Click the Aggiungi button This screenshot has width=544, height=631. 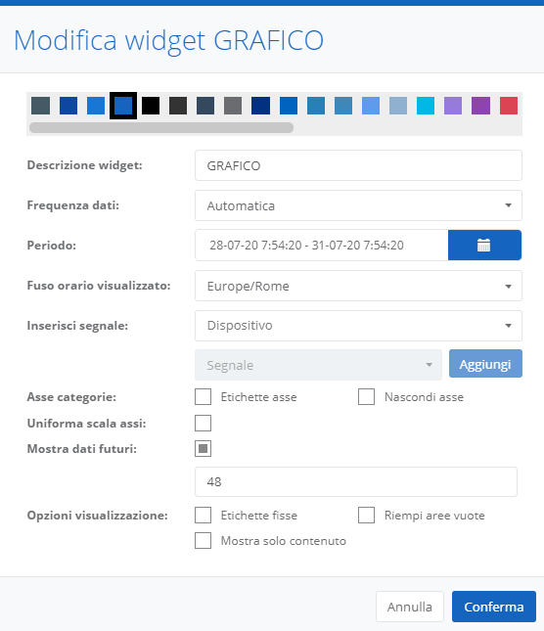[485, 364]
